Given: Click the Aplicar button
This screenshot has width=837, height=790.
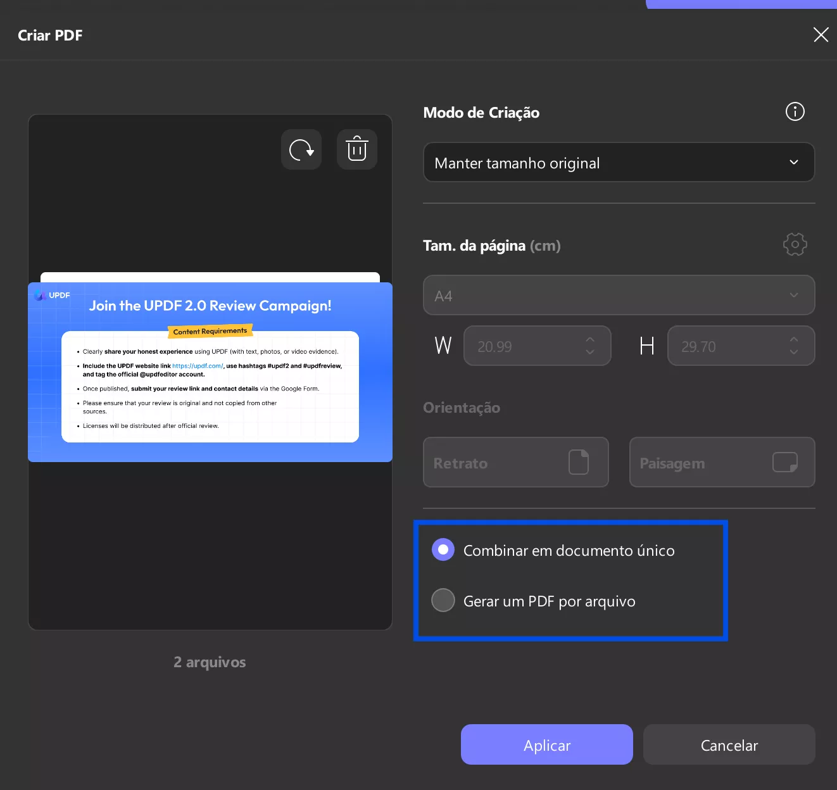Looking at the screenshot, I should [546, 744].
